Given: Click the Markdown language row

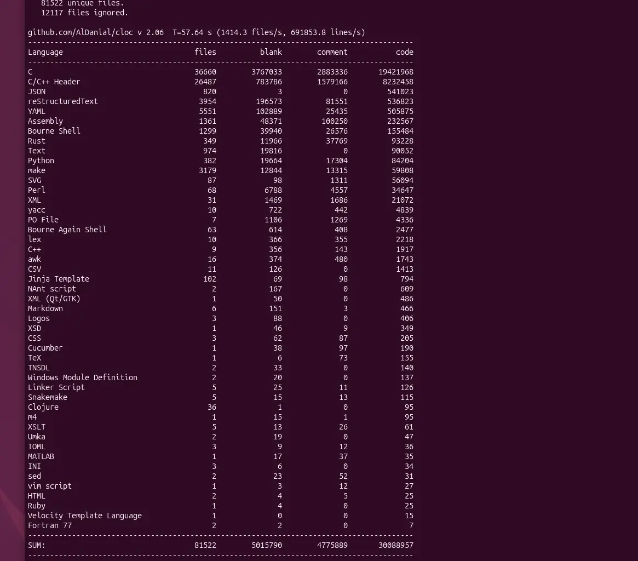Looking at the screenshot, I should click(45, 308).
